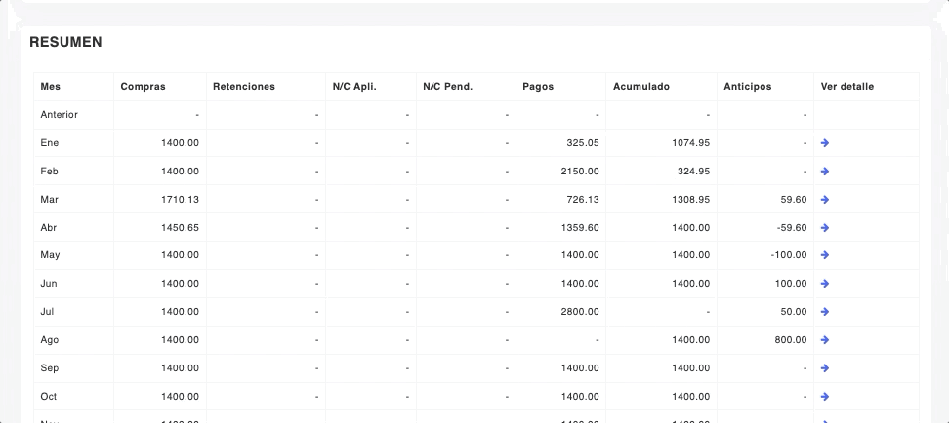The height and width of the screenshot is (423, 949).
Task: Open detail arrow for Feb row
Action: [825, 171]
